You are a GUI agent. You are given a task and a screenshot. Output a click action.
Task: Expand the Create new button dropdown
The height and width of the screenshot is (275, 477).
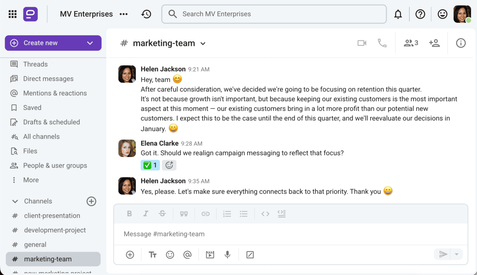click(x=90, y=43)
